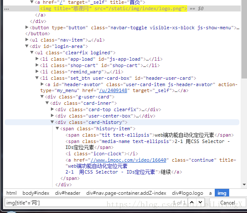Click the scrollbar down arrow
This screenshot has height=213, width=247.
[244, 185]
